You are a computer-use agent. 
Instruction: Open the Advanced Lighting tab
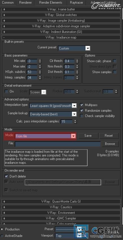103,3
